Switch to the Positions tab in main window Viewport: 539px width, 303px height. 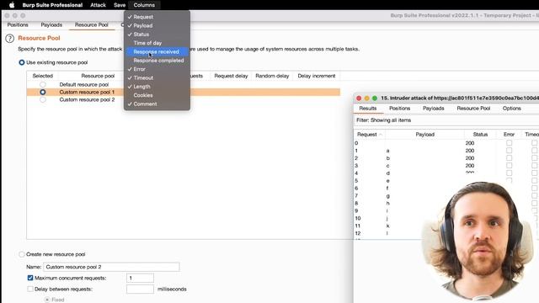coord(18,24)
